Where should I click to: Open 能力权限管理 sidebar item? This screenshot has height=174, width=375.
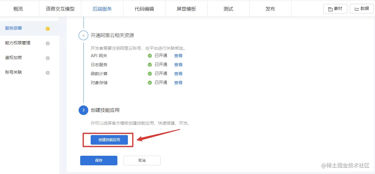coord(29,43)
